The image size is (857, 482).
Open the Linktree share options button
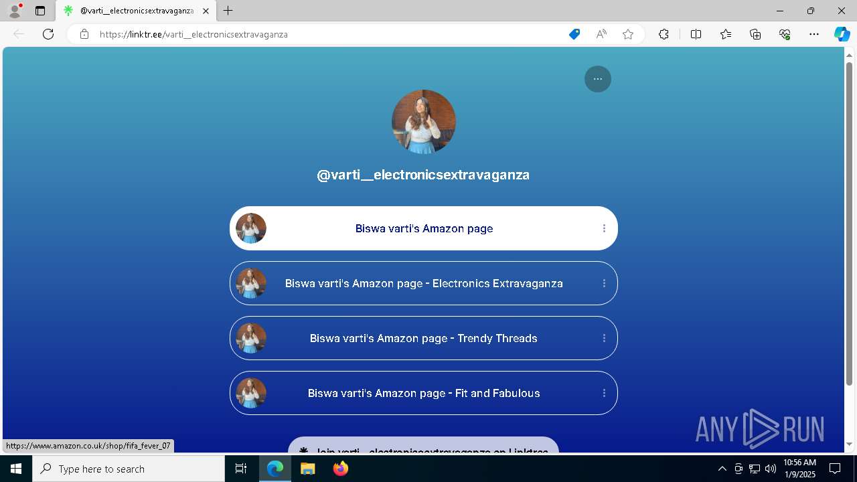(x=598, y=79)
